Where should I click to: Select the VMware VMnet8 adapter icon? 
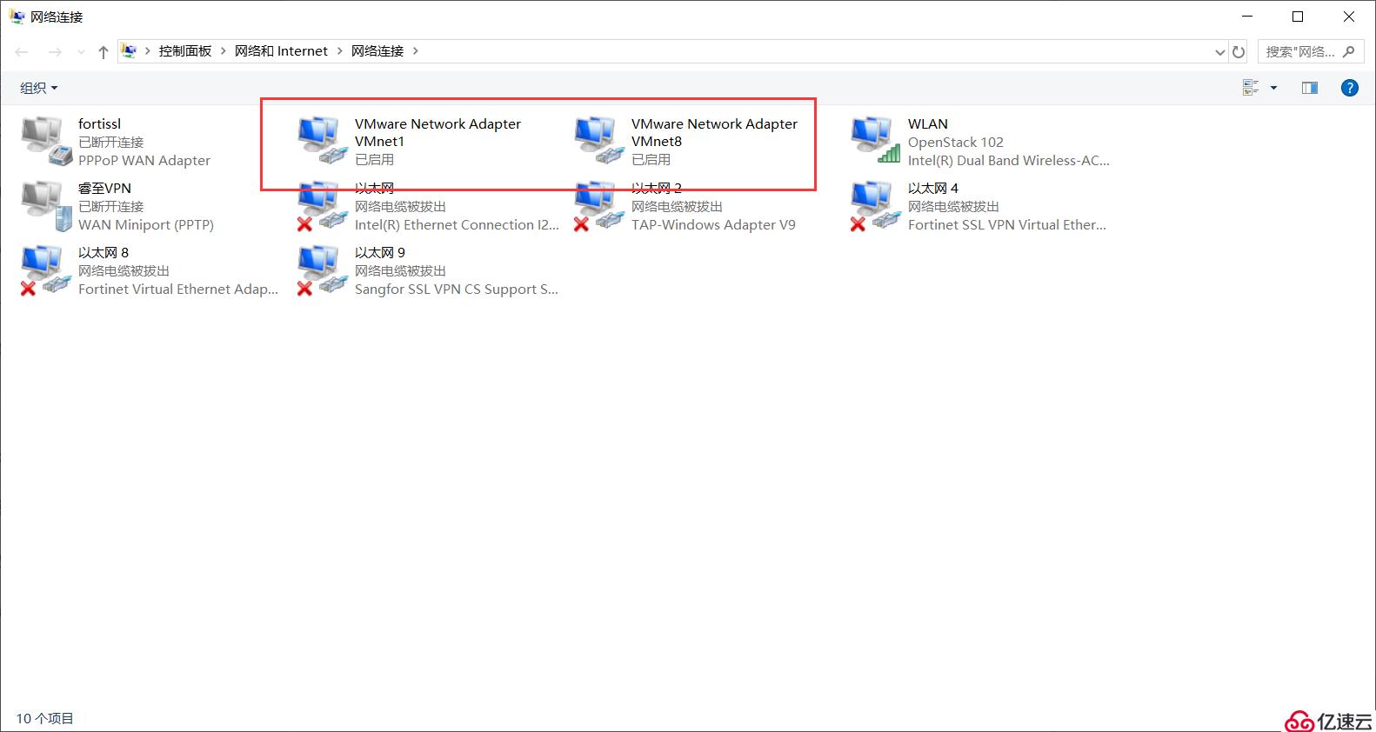(x=599, y=141)
